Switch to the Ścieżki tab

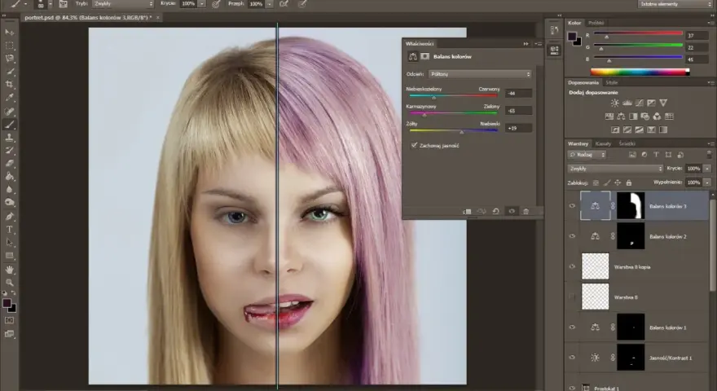click(x=627, y=143)
